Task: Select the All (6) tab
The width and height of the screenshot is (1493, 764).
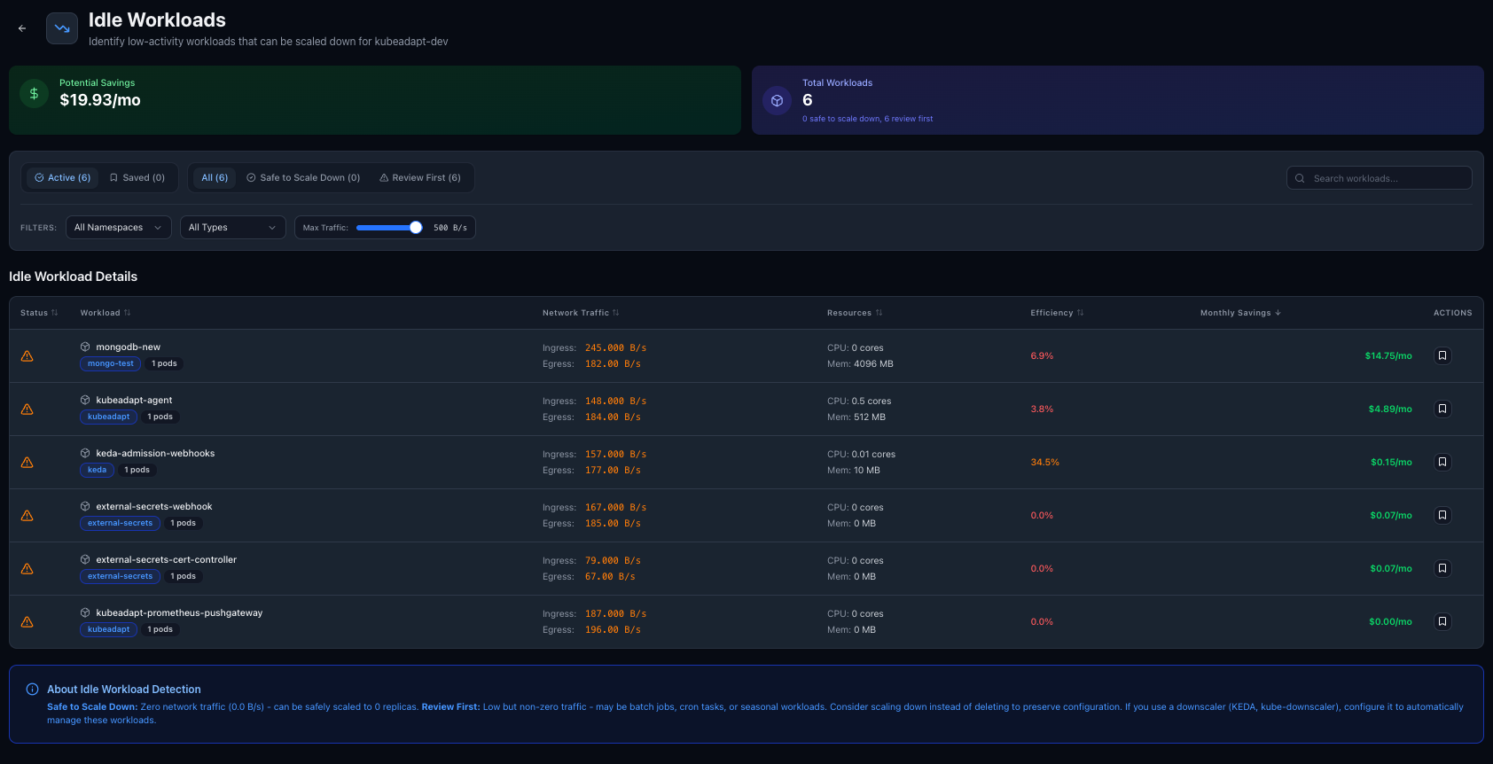Action: click(215, 178)
